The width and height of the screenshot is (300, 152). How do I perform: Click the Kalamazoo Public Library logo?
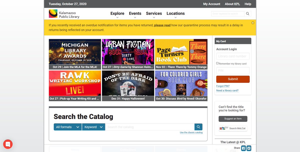64,14
